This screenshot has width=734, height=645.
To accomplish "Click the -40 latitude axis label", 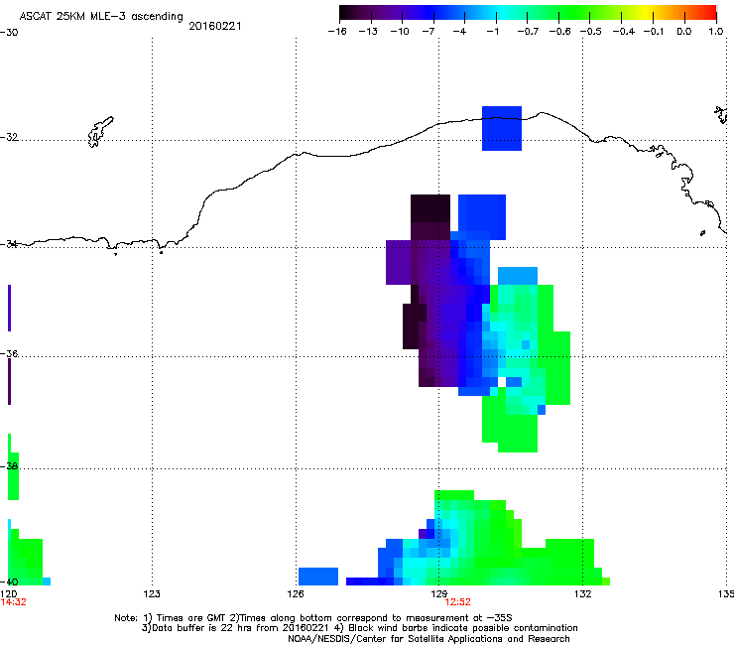I will [x=9, y=581].
